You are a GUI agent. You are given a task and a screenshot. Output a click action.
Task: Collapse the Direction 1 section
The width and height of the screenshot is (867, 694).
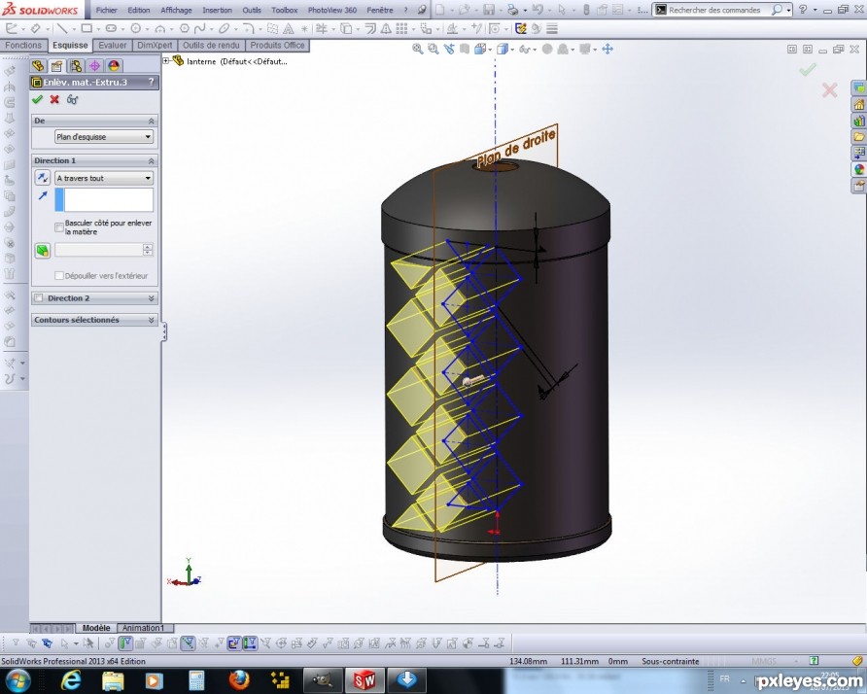pos(151,160)
